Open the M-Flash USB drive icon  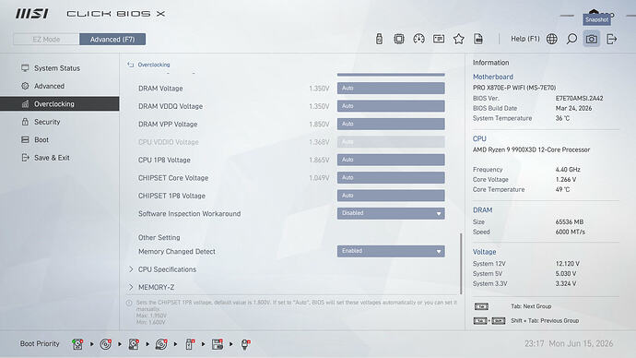[x=379, y=39]
